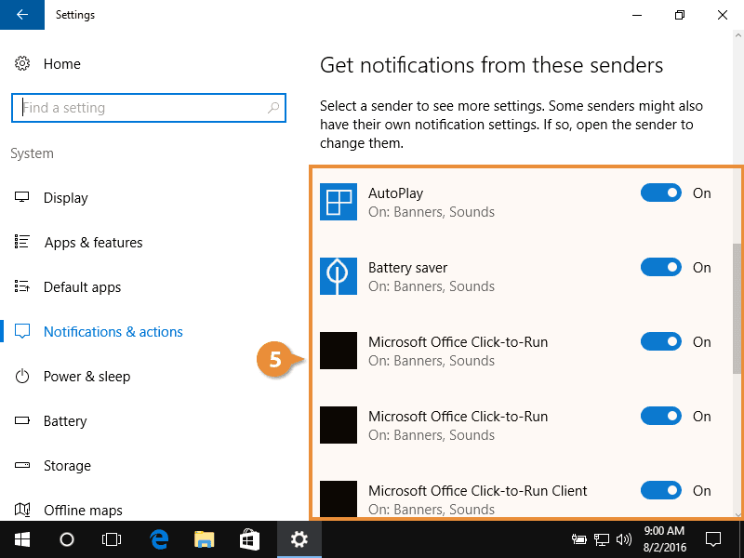Click the Notifications & actions speech bubble icon
Viewport: 744px width, 558px height.
(21, 331)
